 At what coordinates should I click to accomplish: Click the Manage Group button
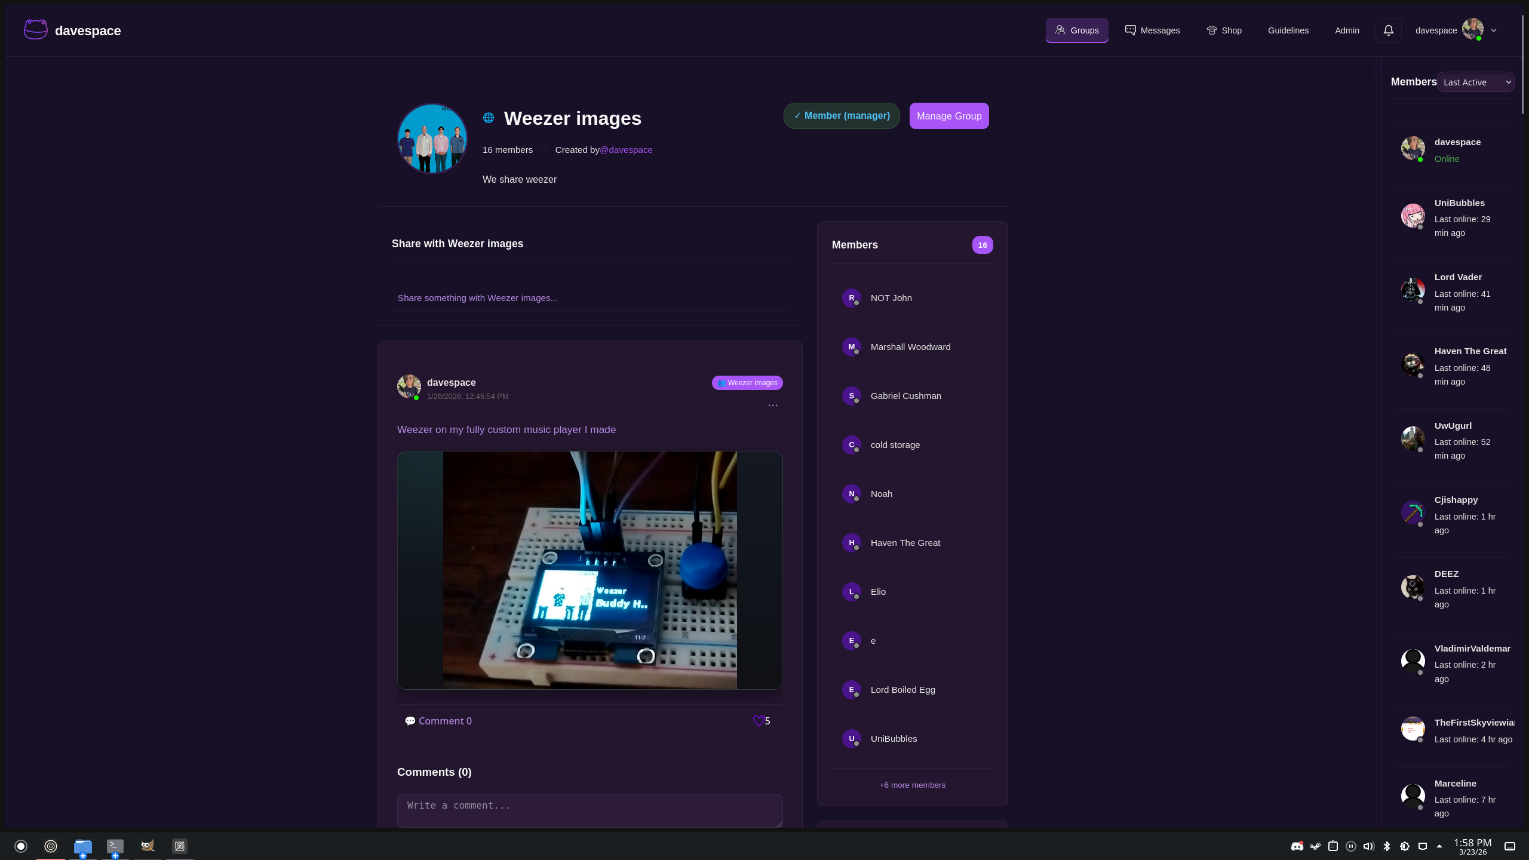click(x=948, y=116)
